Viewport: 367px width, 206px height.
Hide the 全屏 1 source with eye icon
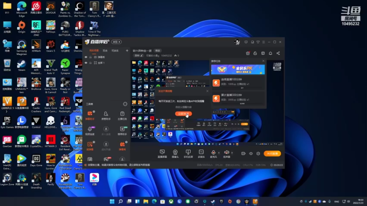(x=86, y=63)
